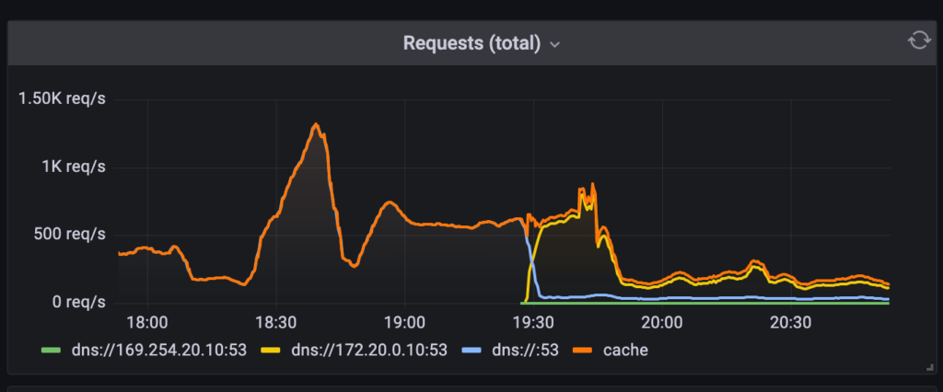This screenshot has height=392, width=943.
Task: Click the 19:00 time axis label
Action: coord(403,322)
